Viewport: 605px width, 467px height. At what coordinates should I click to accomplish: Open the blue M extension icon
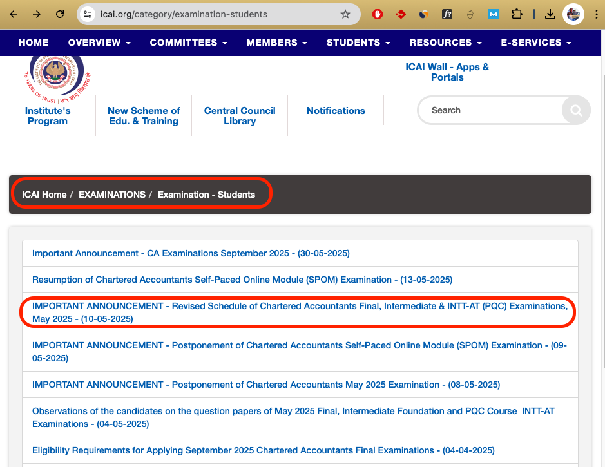(493, 15)
